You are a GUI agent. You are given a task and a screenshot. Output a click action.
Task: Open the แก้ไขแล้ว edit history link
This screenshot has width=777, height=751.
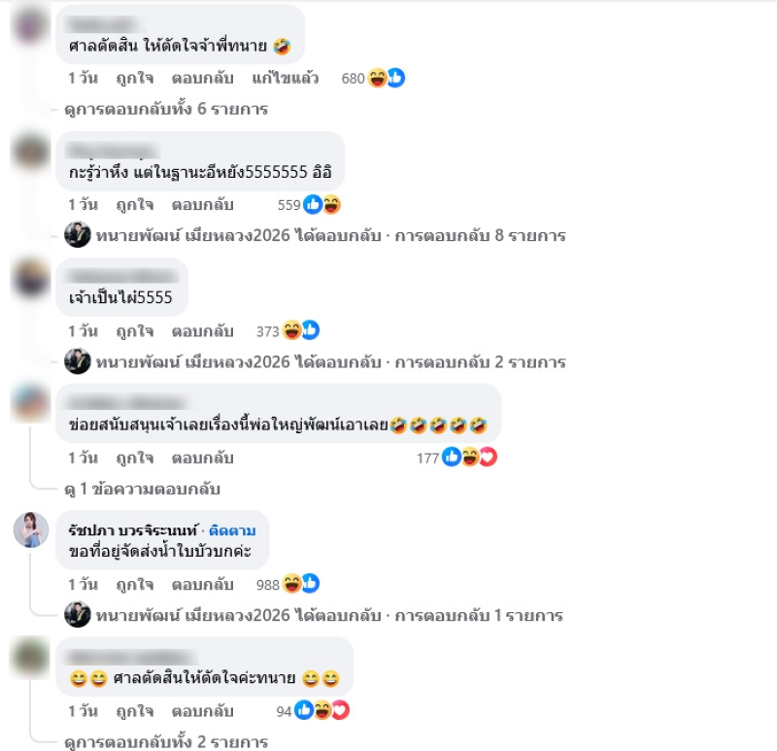click(x=285, y=79)
